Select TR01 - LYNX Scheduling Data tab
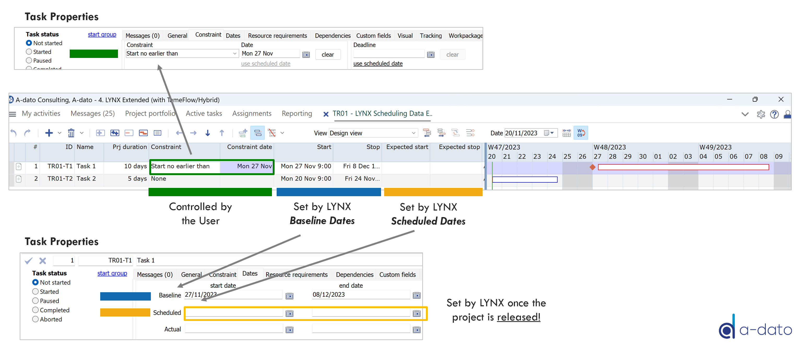This screenshot has height=347, width=802. pos(383,113)
